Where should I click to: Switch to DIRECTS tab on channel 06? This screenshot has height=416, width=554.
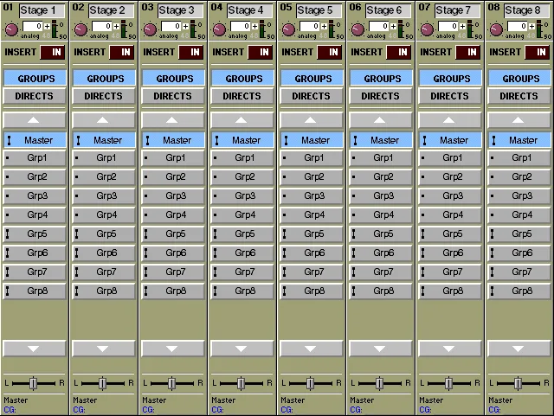[381, 96]
